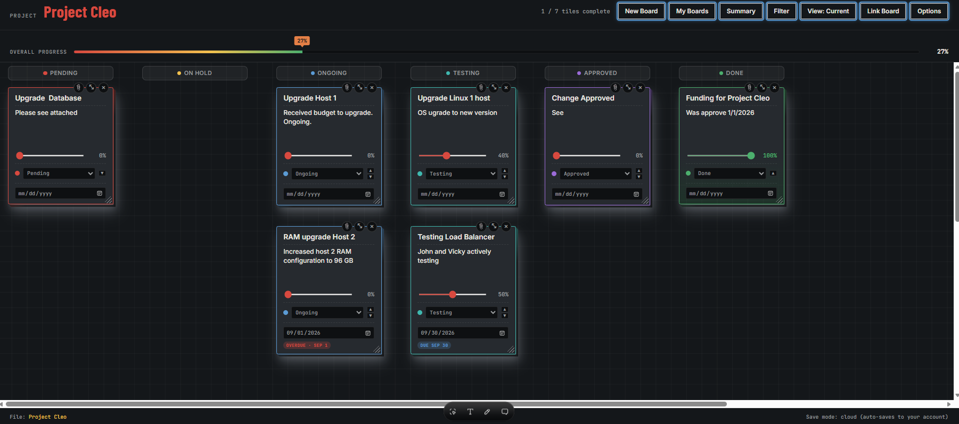This screenshot has height=424, width=959.
Task: Open the Summary view
Action: tap(741, 11)
